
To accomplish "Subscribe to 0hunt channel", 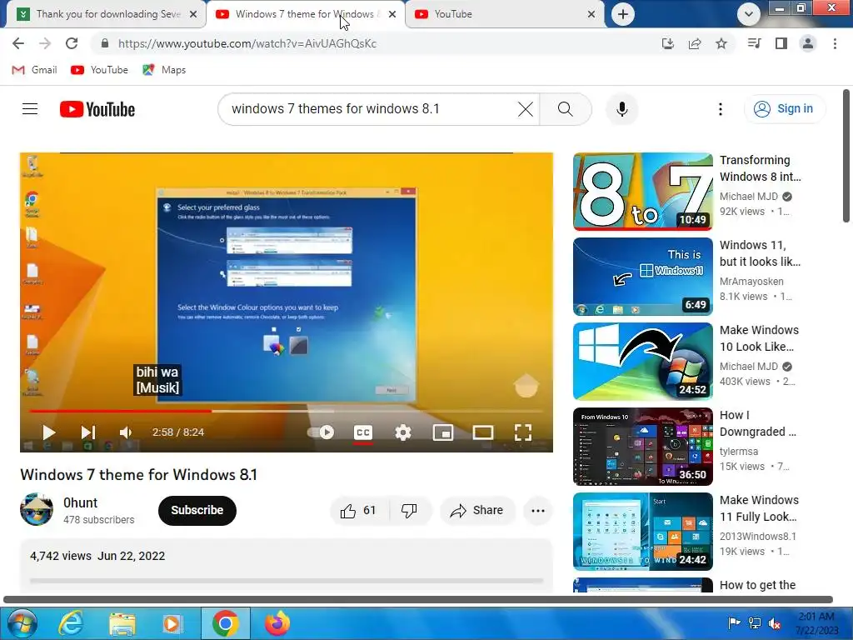I will tap(197, 511).
